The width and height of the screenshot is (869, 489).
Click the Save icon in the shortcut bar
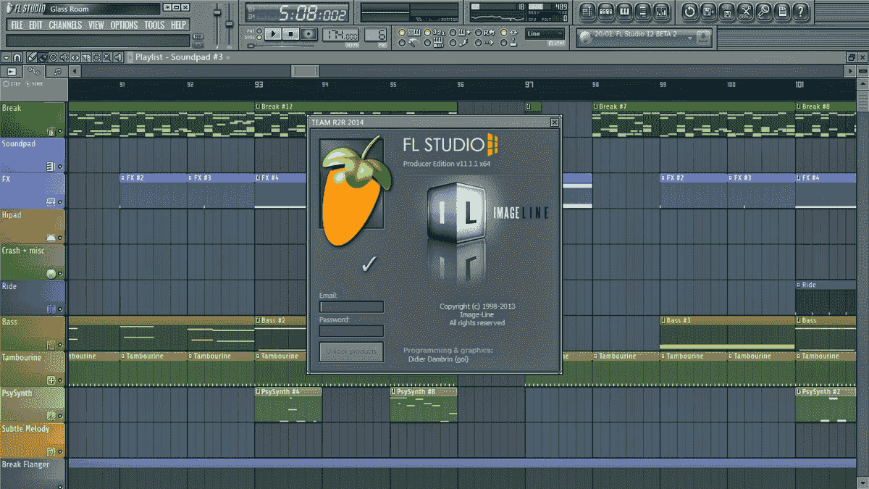(x=708, y=11)
